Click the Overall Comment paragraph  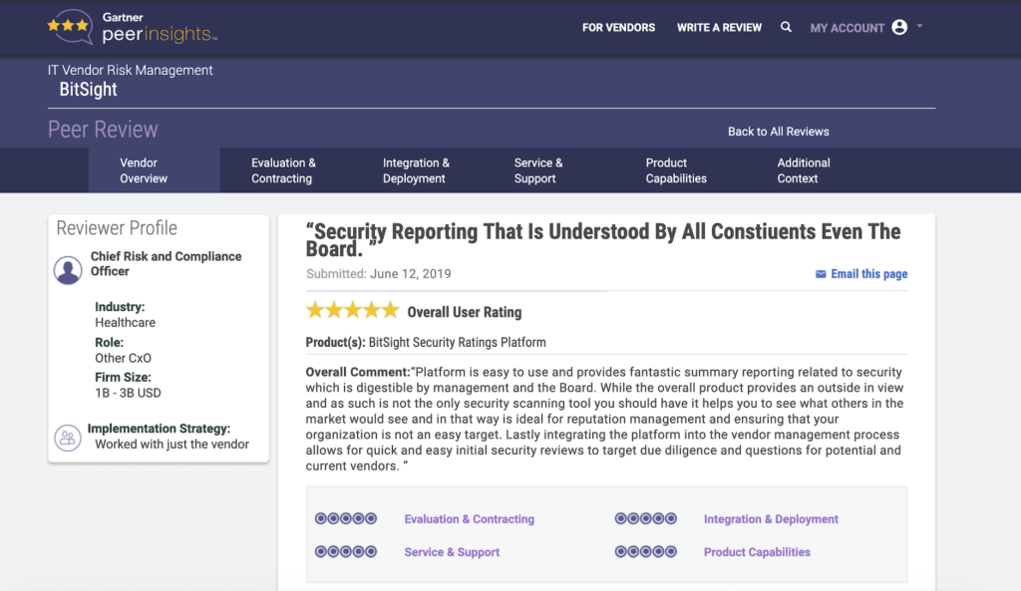(605, 420)
